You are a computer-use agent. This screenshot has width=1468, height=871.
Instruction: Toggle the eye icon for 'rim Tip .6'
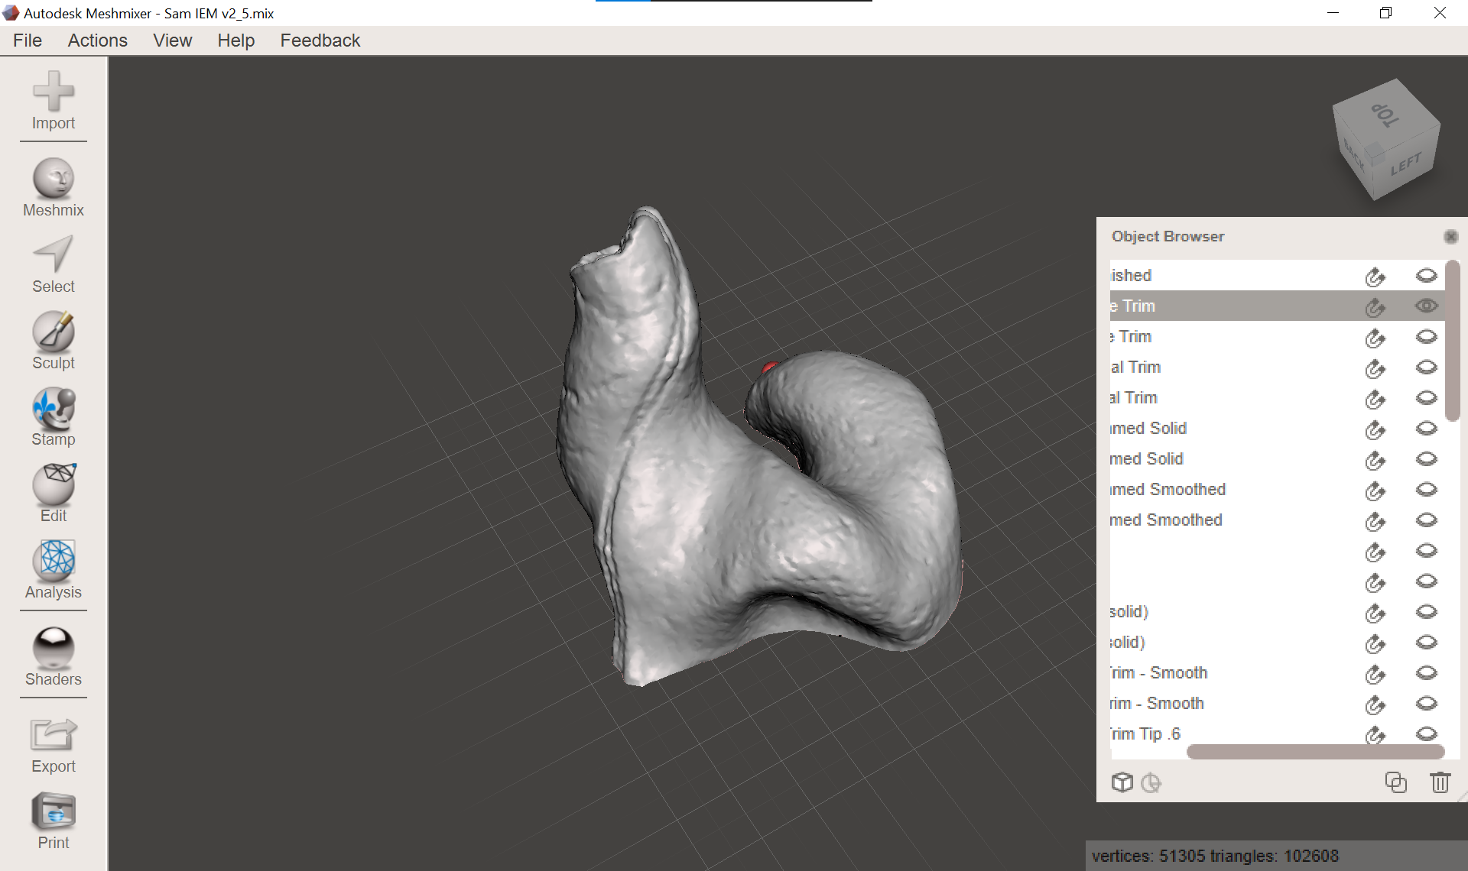pyautogui.click(x=1426, y=733)
